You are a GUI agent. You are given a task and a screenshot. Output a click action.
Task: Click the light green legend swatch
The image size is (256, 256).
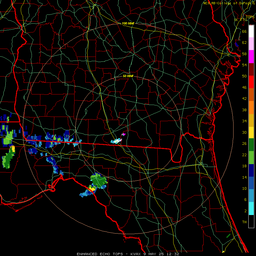251,158
